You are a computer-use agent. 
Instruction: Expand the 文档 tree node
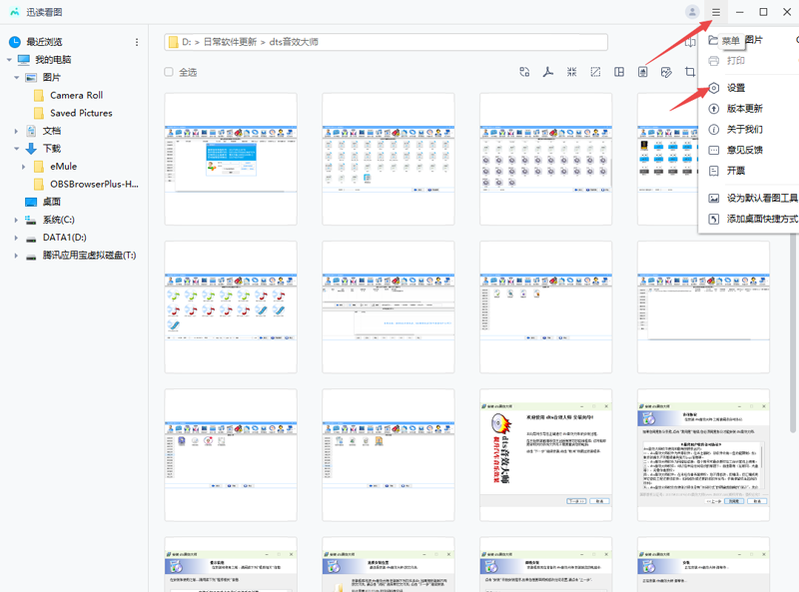[x=16, y=131]
